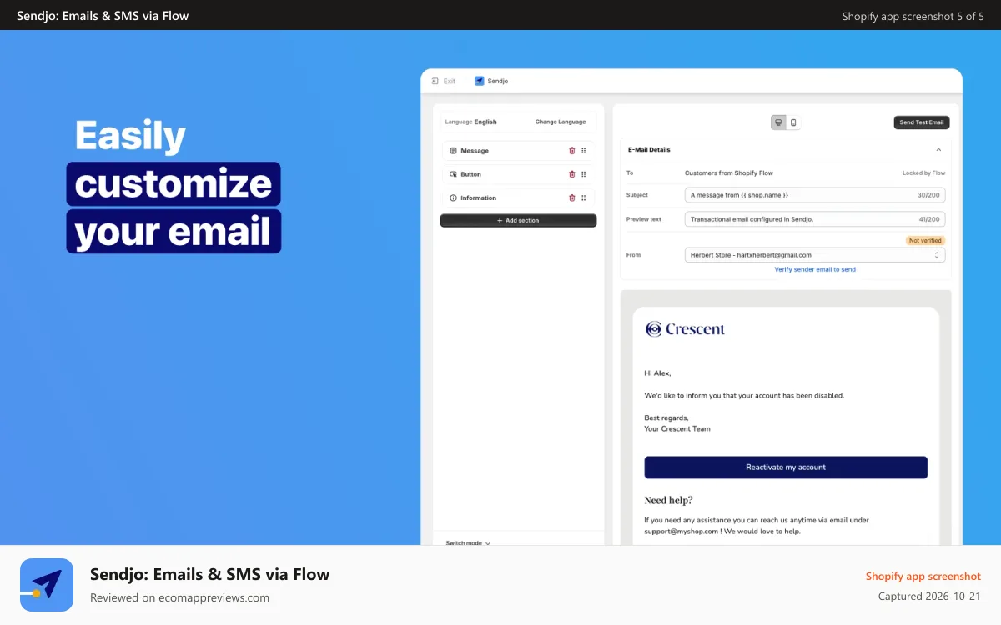Collapse the E-Mail Details panel
Screen dimensions: 1001x625
click(938, 150)
